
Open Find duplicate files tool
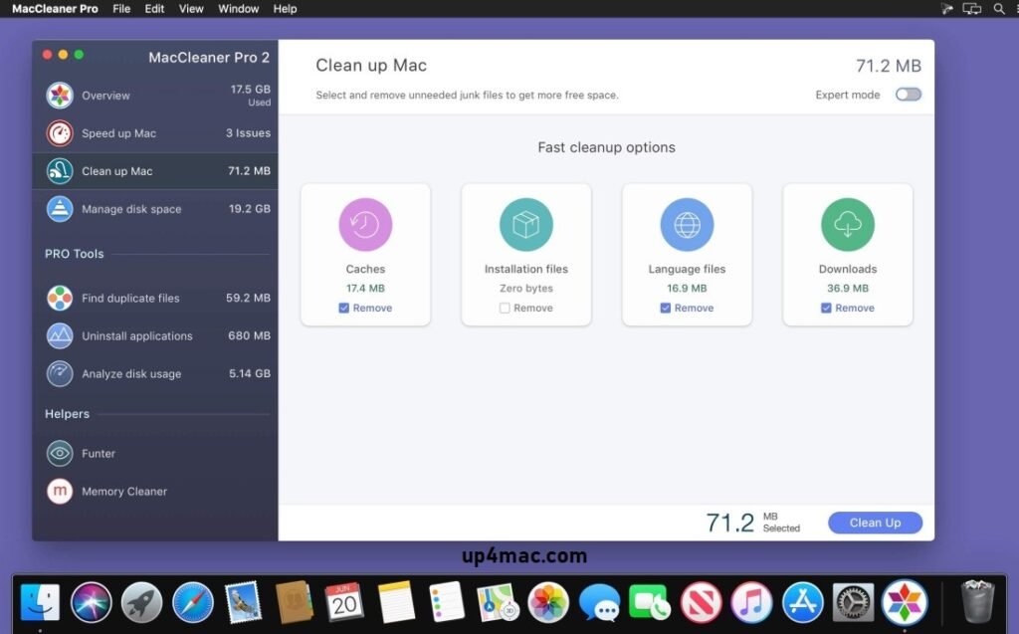point(60,298)
